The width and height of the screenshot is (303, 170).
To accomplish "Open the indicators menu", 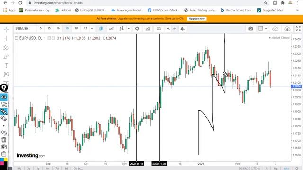I will (148, 29).
